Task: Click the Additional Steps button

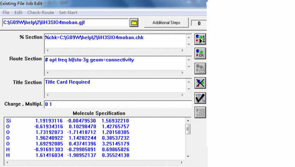Action: pos(166,23)
